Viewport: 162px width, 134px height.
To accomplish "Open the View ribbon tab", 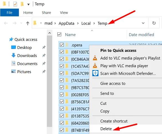I will pos(64,13).
